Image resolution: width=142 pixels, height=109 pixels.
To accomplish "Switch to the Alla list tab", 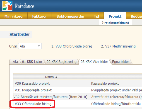I will (15, 62).
